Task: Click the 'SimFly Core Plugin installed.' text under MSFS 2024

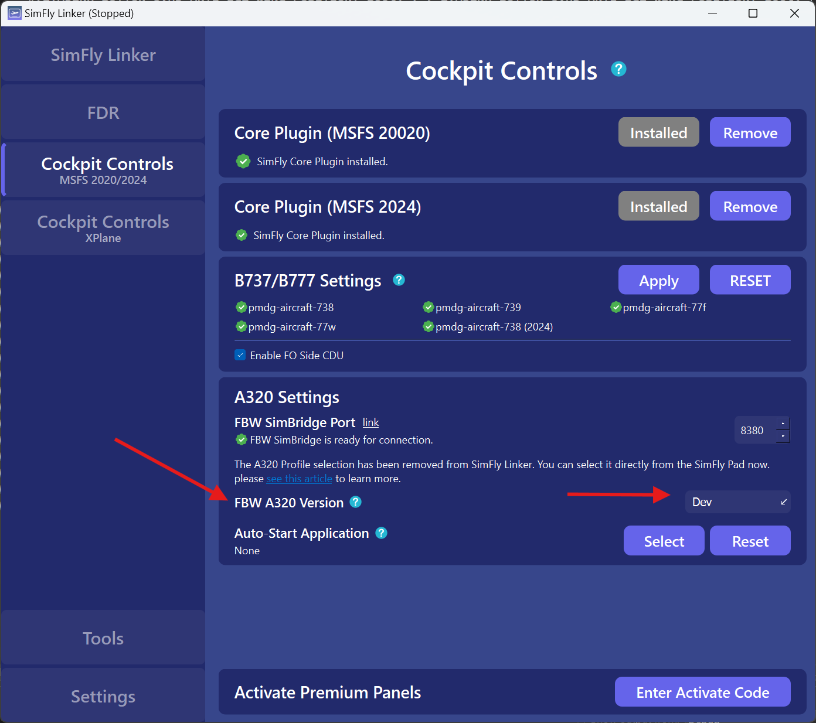Action: [319, 236]
